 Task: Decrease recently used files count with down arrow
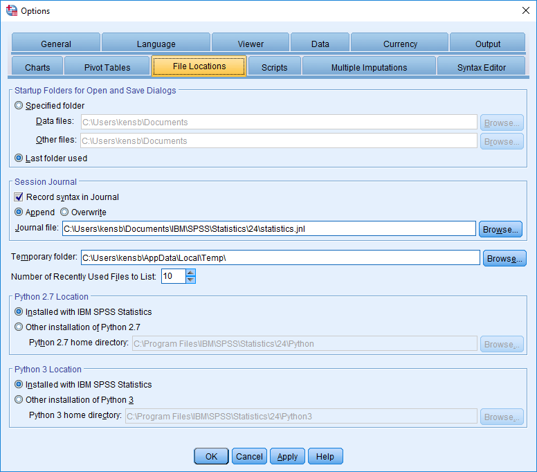click(191, 280)
